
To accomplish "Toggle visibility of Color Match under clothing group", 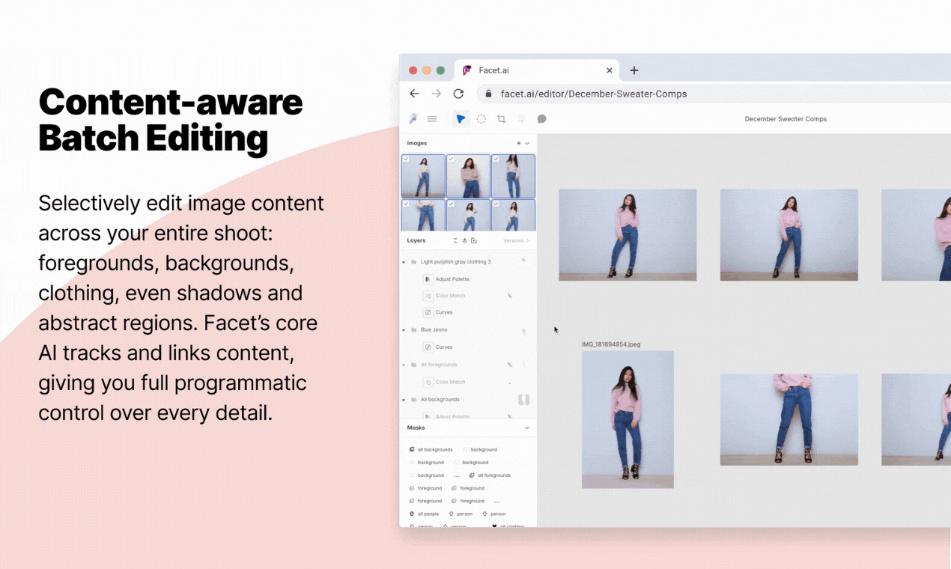I will tap(510, 296).
